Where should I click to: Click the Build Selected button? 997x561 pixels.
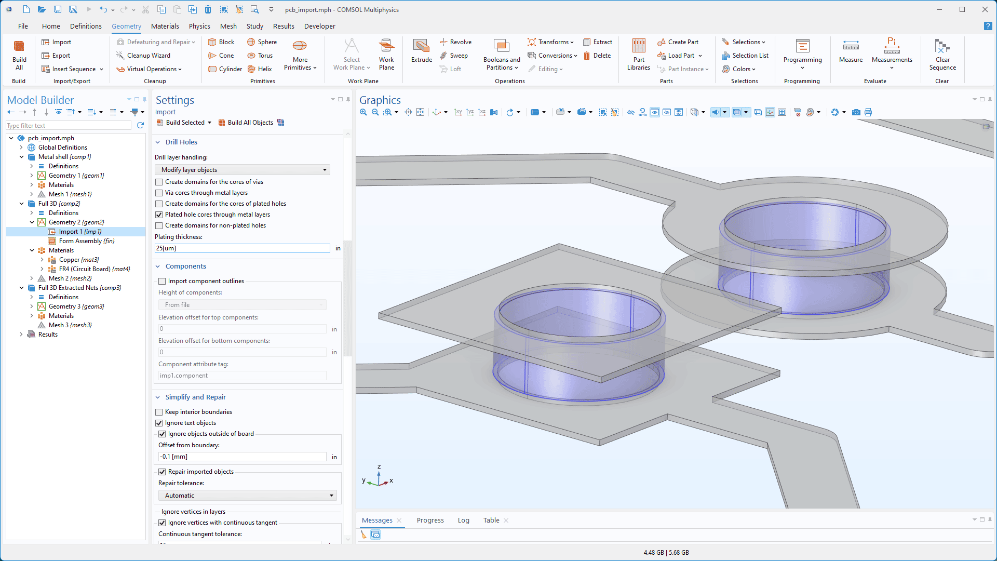pos(180,123)
